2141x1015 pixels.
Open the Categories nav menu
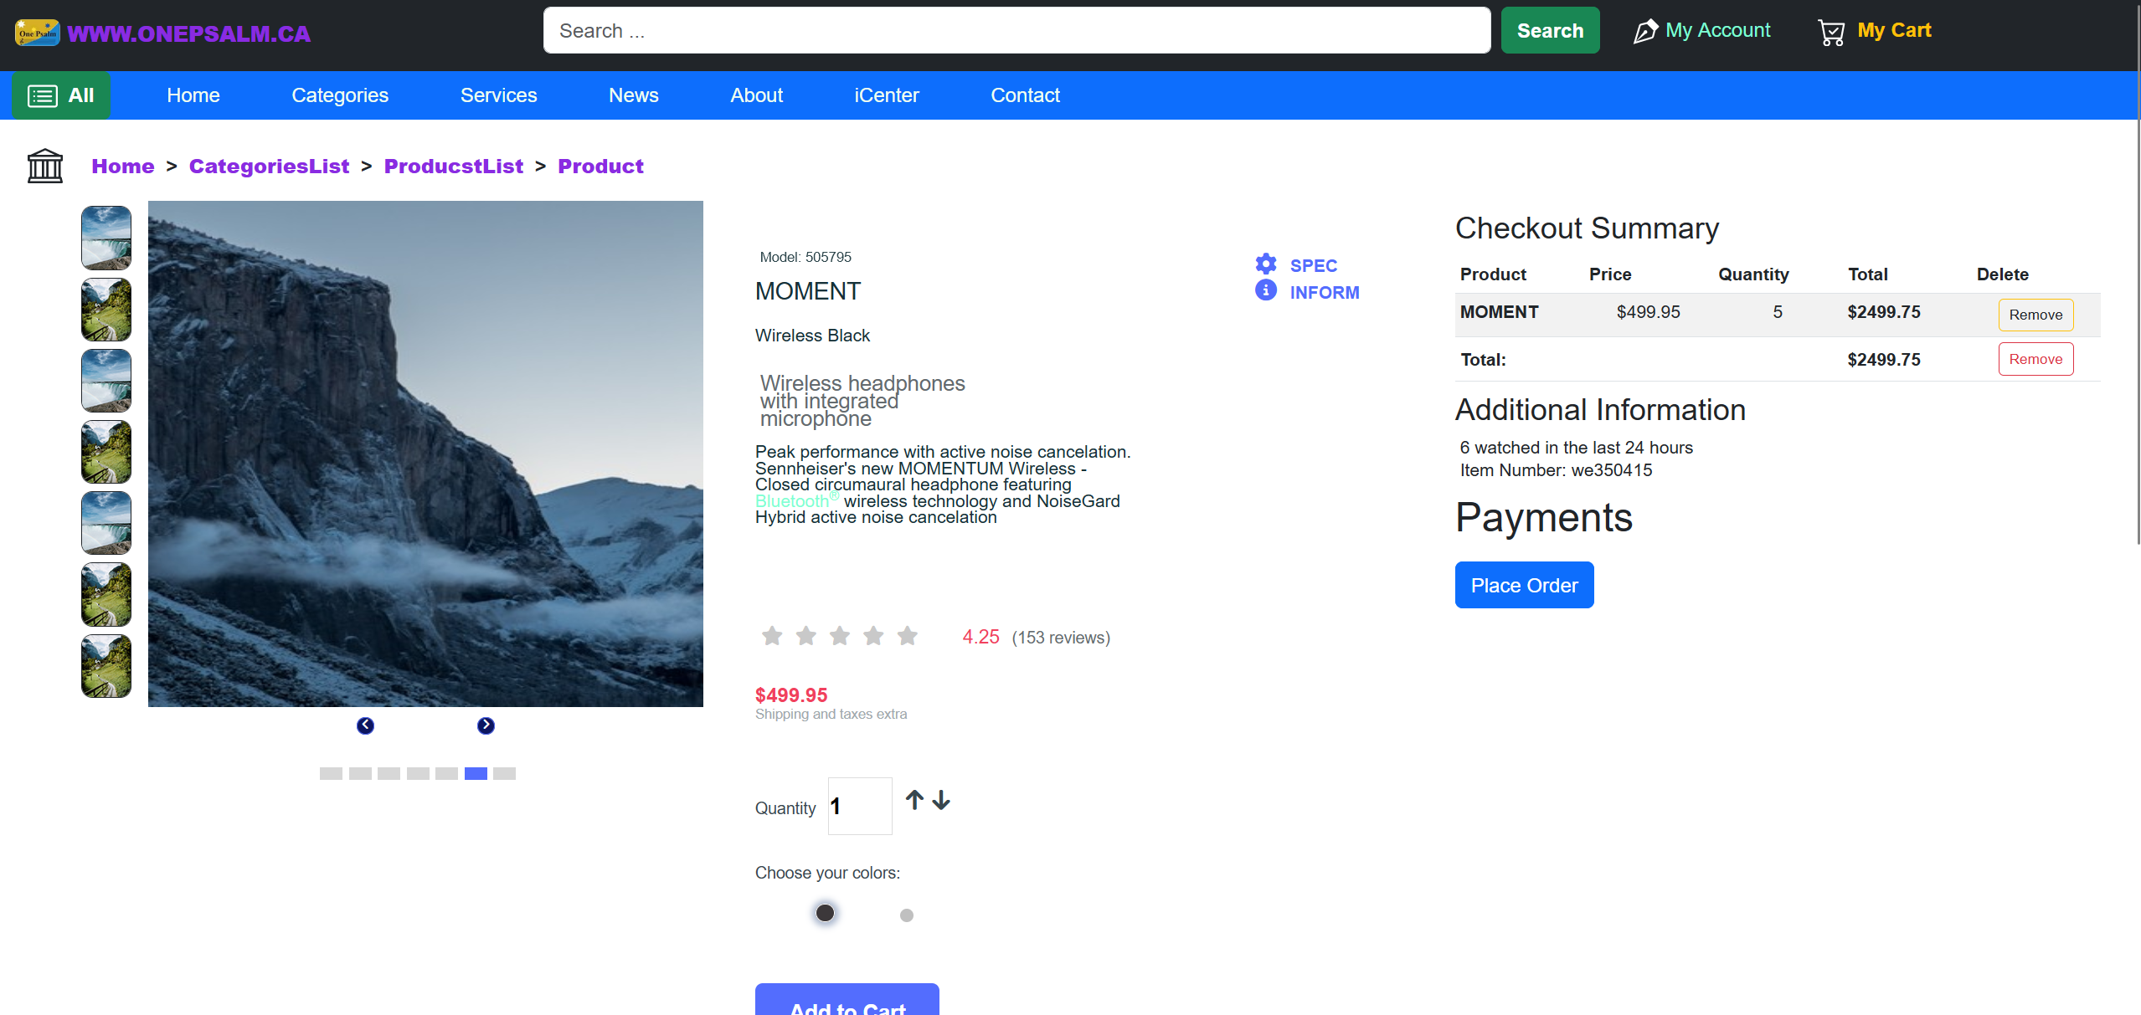point(340,95)
